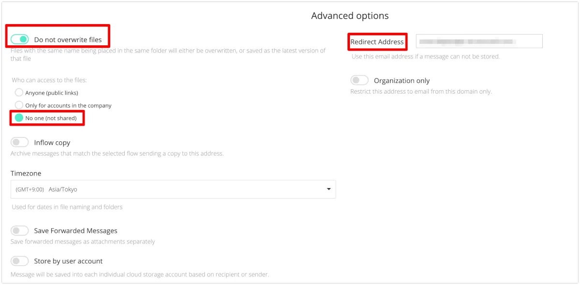The width and height of the screenshot is (580, 285).
Task: Click the Inflow copy label text
Action: [x=52, y=143]
